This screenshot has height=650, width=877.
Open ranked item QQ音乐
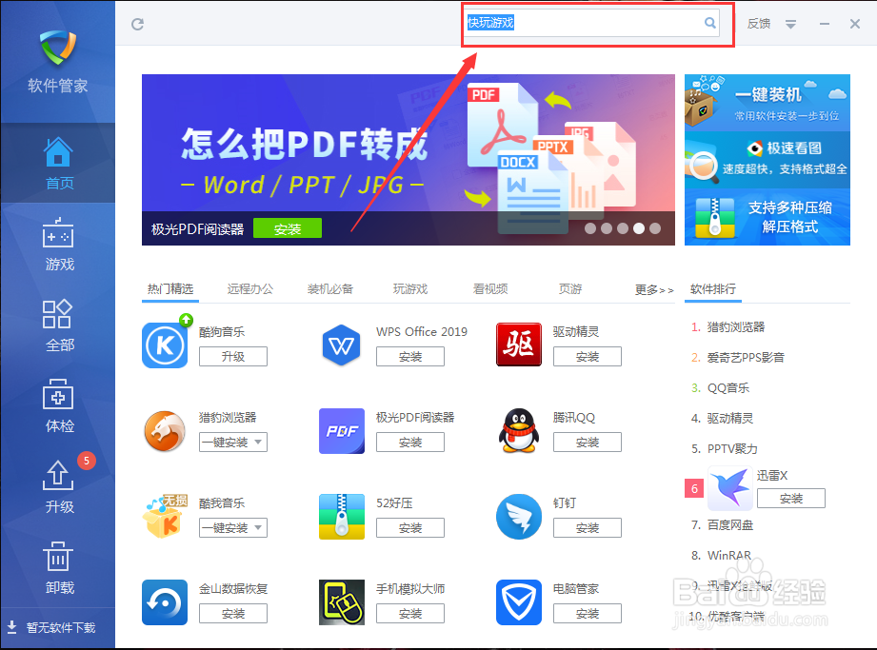(x=728, y=388)
